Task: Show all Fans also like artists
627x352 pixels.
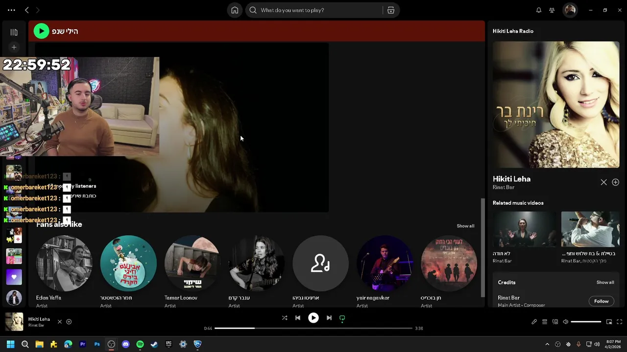Action: point(465,226)
